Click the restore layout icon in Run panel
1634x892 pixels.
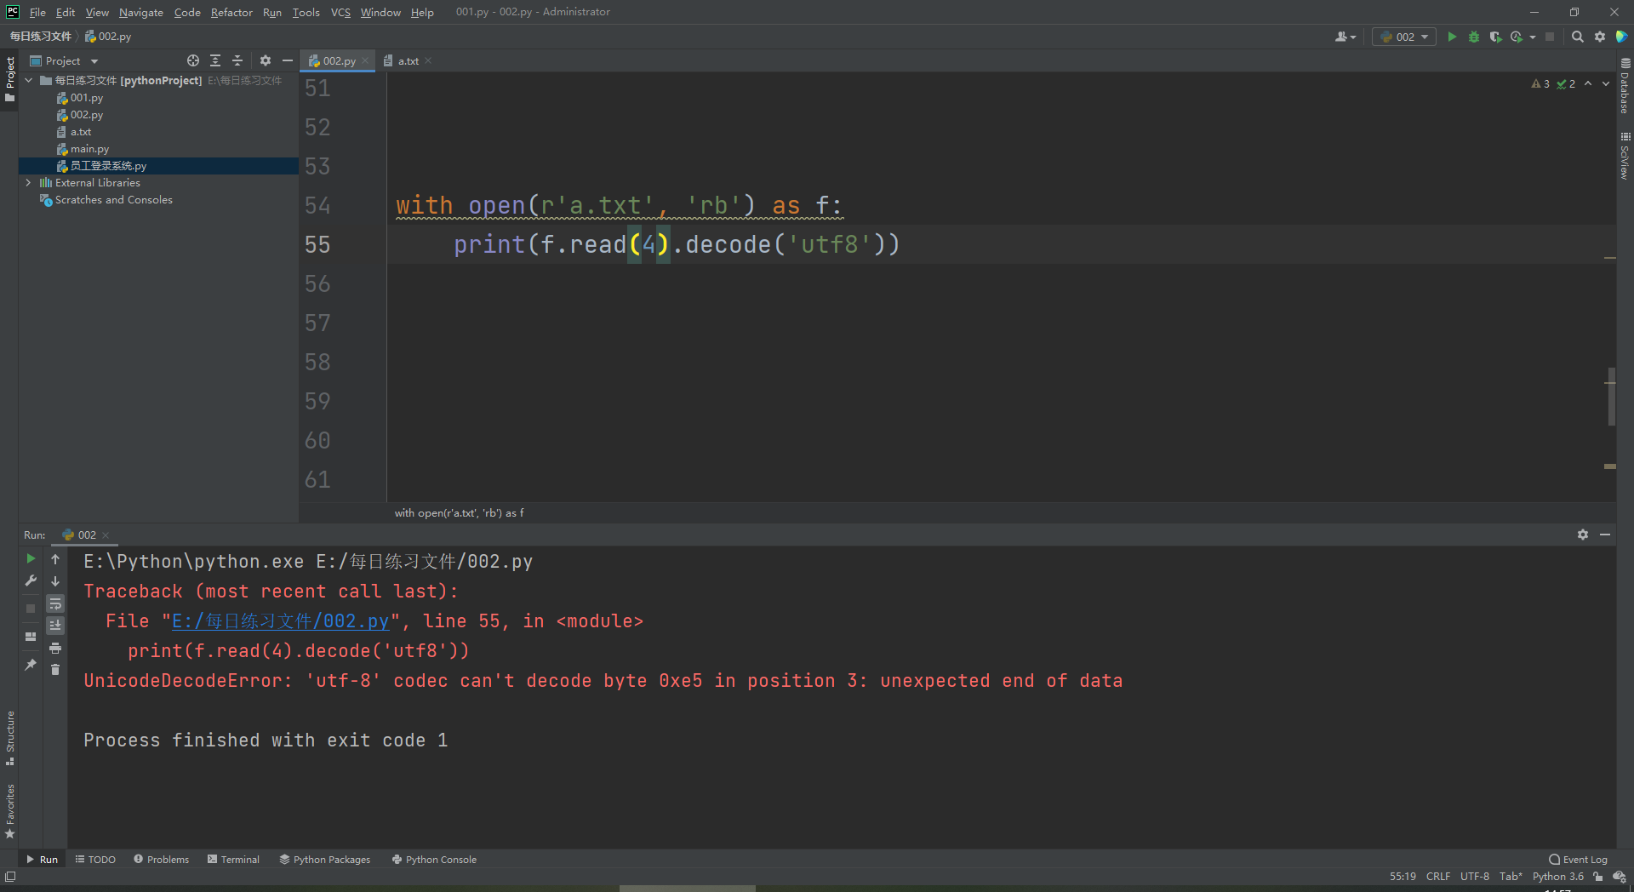(31, 637)
